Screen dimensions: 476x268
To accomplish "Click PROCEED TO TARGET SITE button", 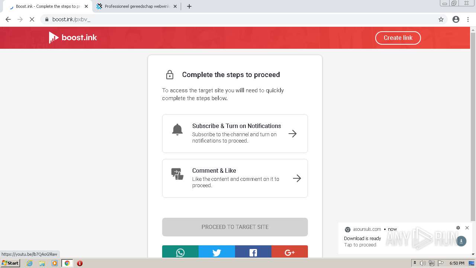I will pos(235,227).
